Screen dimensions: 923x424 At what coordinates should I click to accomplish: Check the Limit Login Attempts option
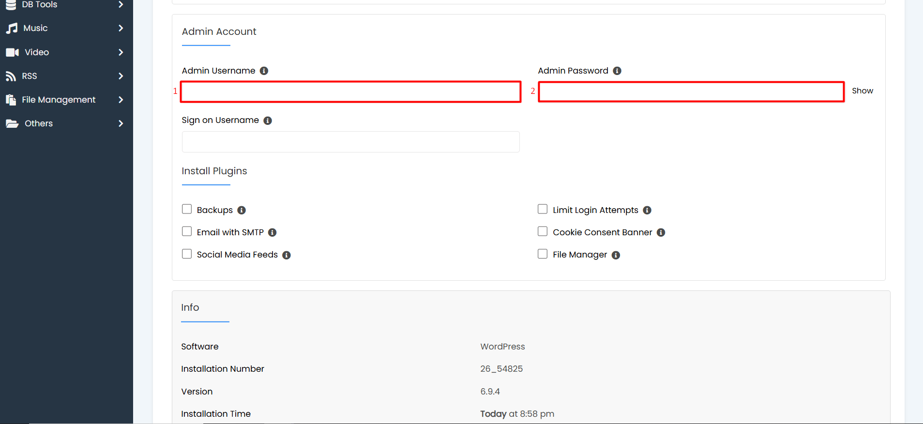pos(543,209)
